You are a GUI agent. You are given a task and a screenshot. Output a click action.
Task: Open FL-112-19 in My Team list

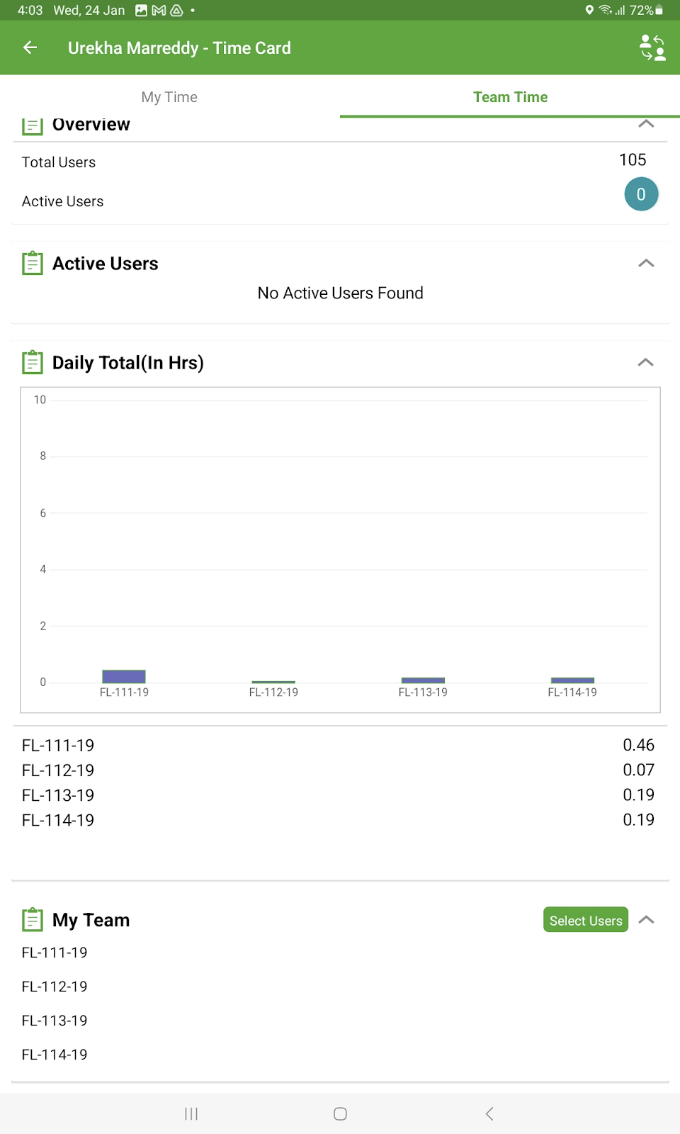(55, 987)
